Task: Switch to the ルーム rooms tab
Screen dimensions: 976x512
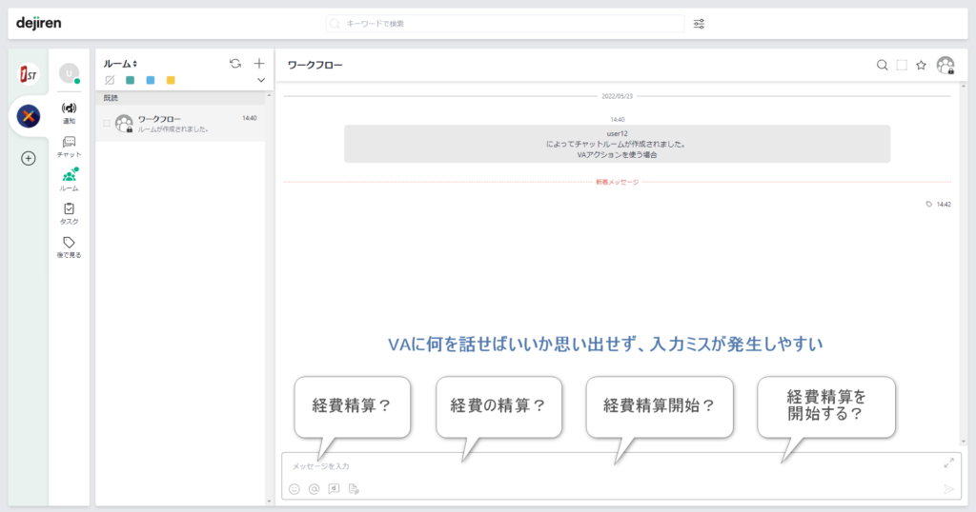Action: point(69,179)
